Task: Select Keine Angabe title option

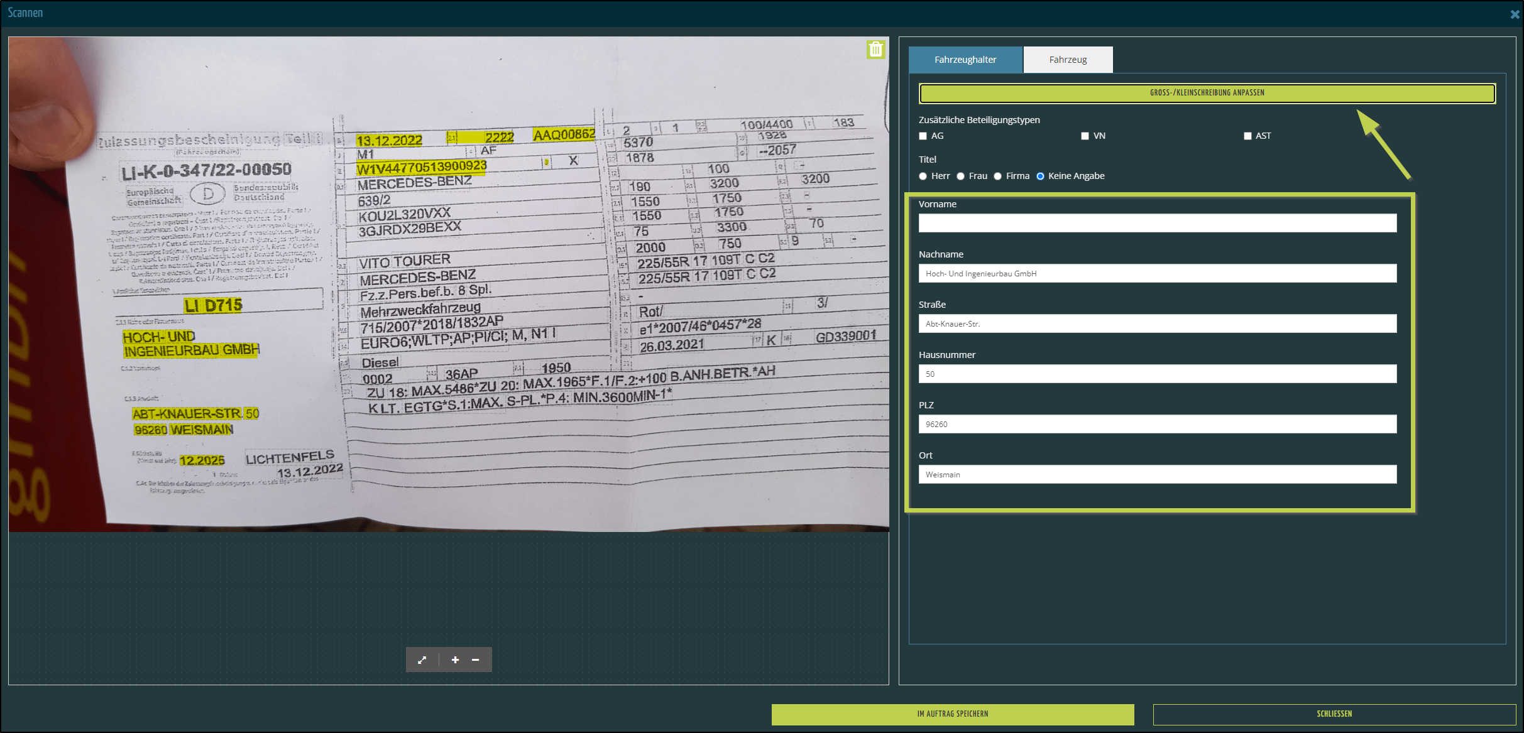Action: [x=1040, y=176]
